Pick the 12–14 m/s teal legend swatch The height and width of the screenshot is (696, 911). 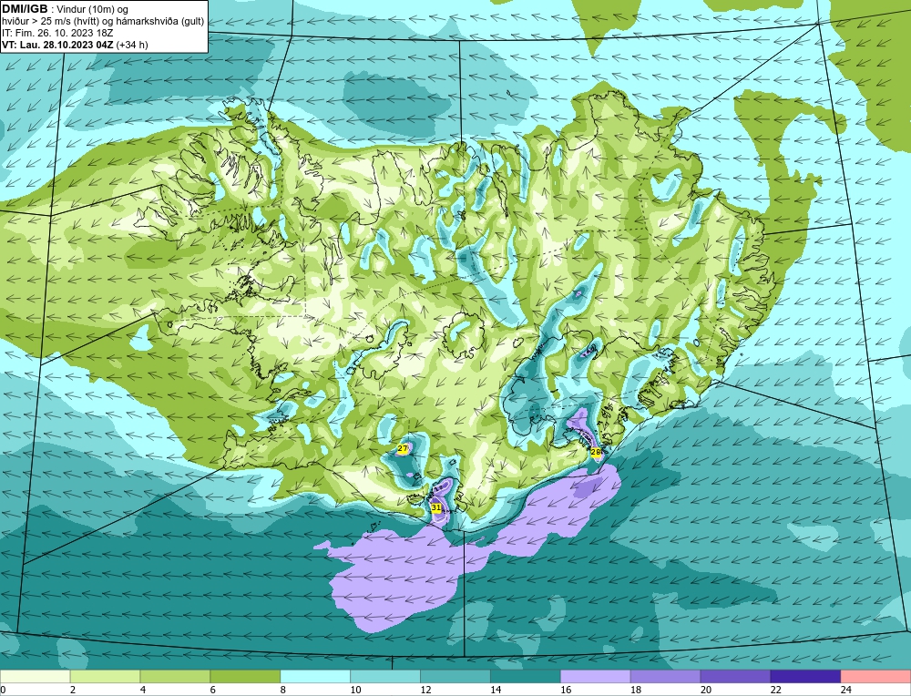click(455, 676)
